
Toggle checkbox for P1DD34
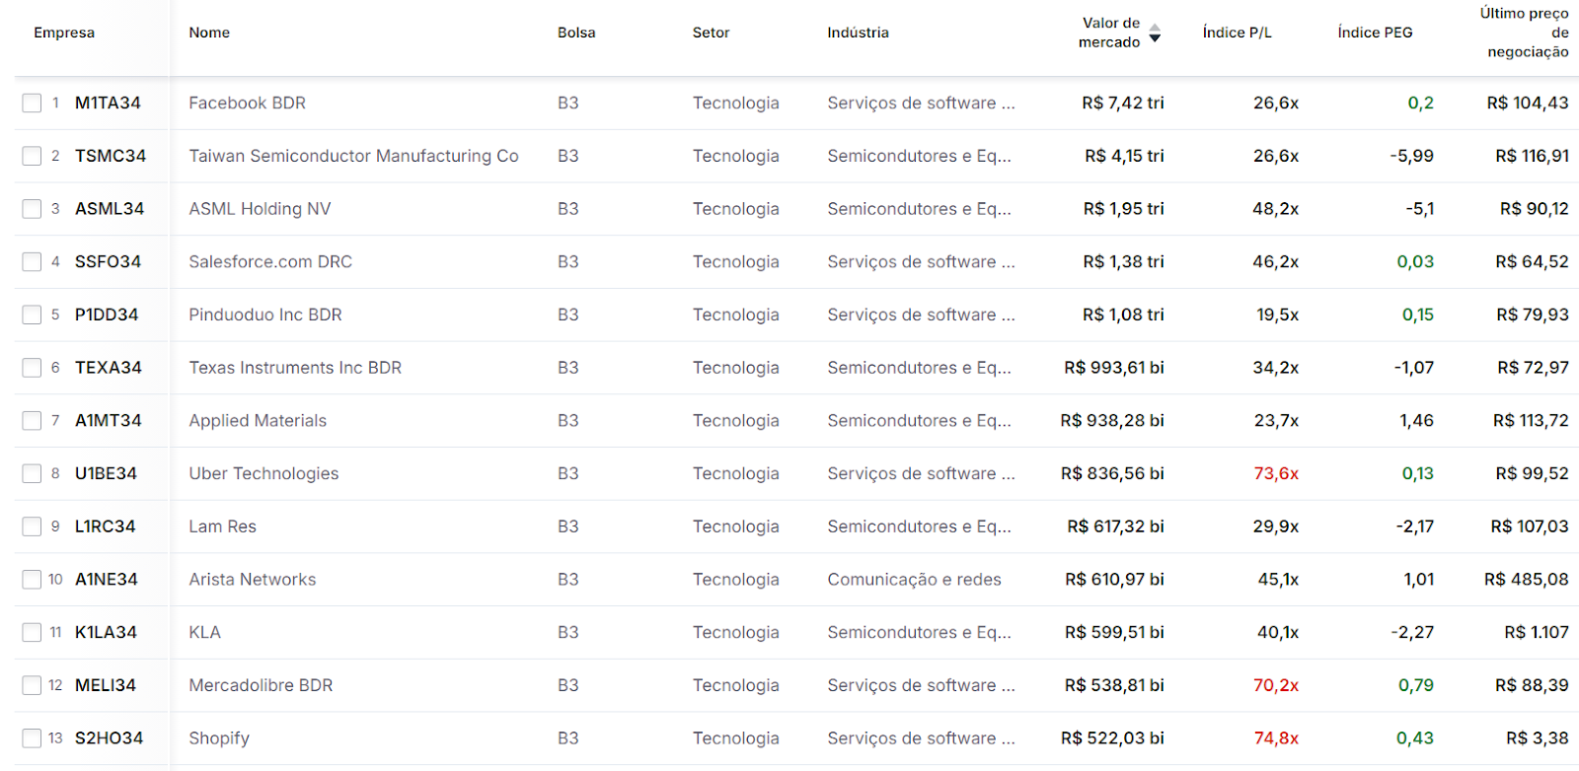coord(33,315)
